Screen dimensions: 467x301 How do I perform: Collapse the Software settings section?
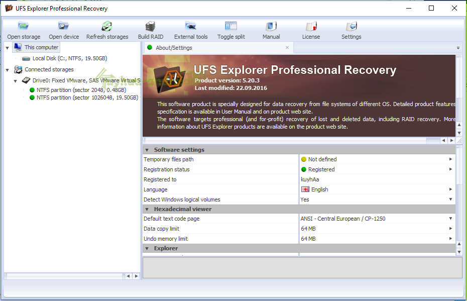[147, 150]
